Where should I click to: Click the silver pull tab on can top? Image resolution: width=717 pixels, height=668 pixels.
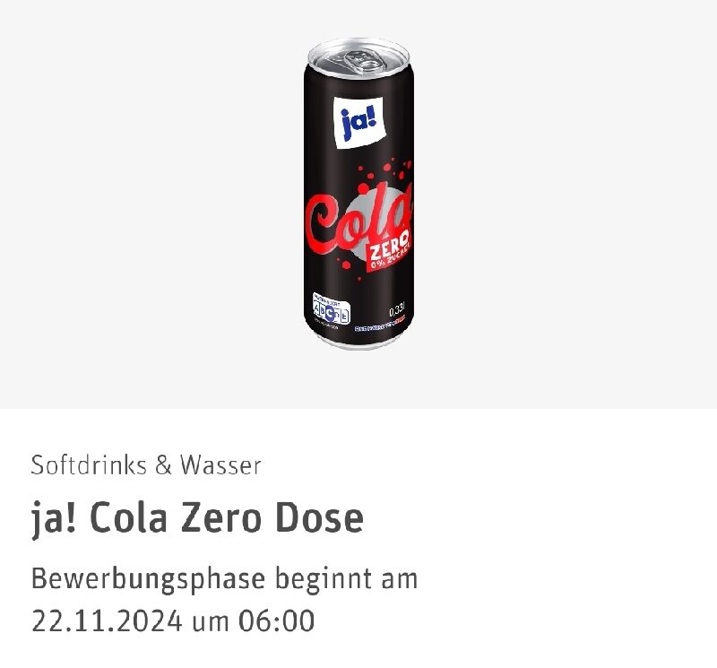pos(359,59)
